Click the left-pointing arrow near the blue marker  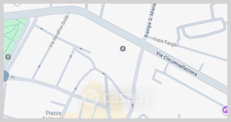(x=13, y=77)
